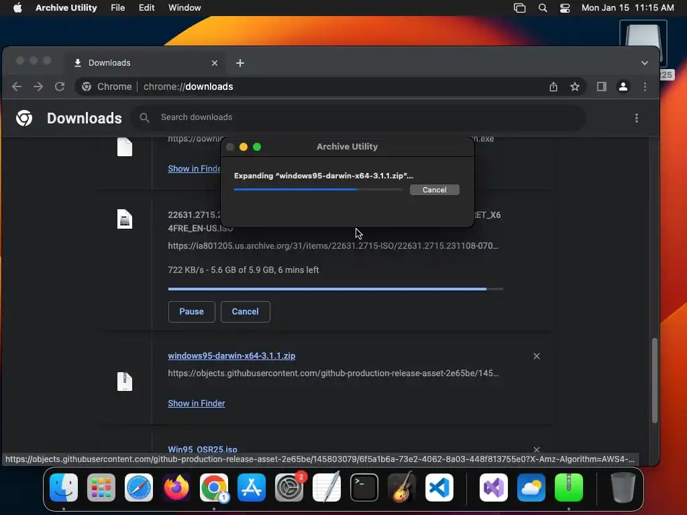The image size is (687, 515).
Task: Click the archive.org download URL text
Action: click(x=333, y=245)
